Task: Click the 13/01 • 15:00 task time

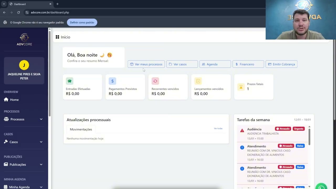Action: tap(255, 139)
